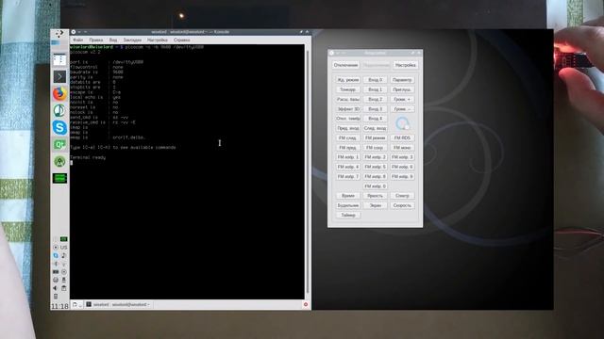Click the FM избр. 5 button
604x339 pixels.
pyautogui.click(x=376, y=167)
